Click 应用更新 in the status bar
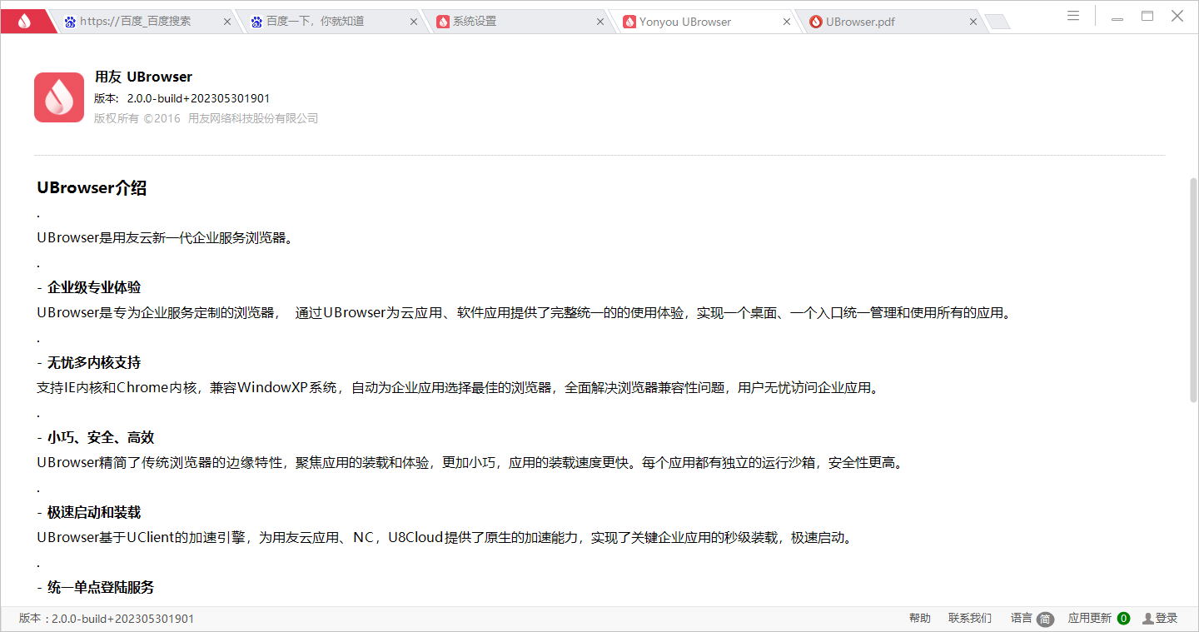This screenshot has height=632, width=1199. [x=1090, y=619]
